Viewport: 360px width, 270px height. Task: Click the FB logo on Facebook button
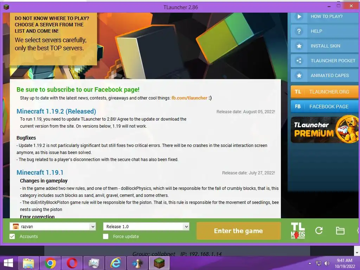point(298,107)
